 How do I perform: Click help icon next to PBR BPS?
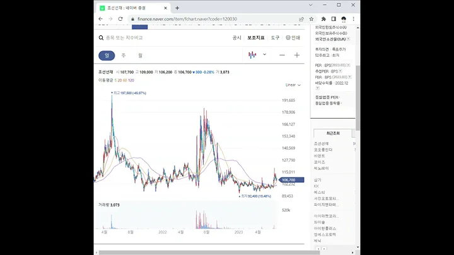tap(350, 77)
